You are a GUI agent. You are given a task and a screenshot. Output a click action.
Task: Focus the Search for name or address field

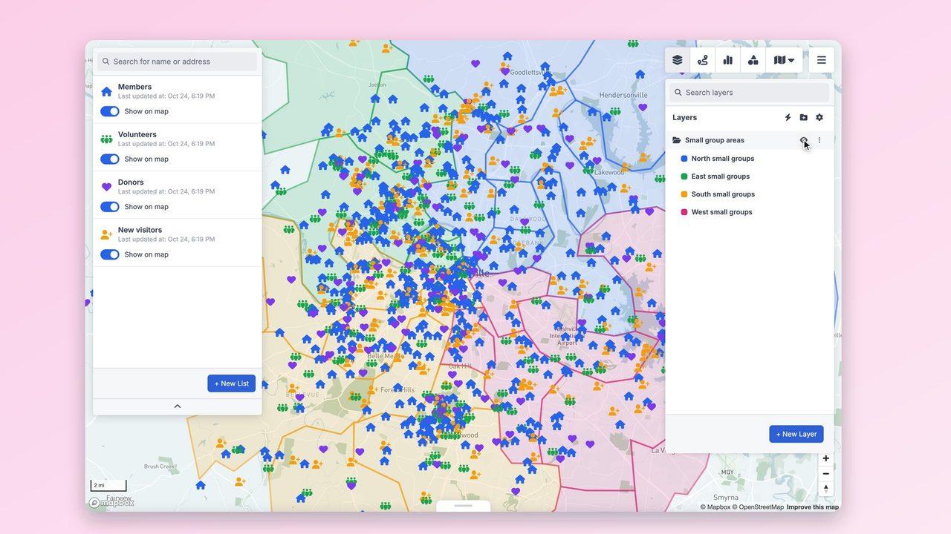click(177, 62)
